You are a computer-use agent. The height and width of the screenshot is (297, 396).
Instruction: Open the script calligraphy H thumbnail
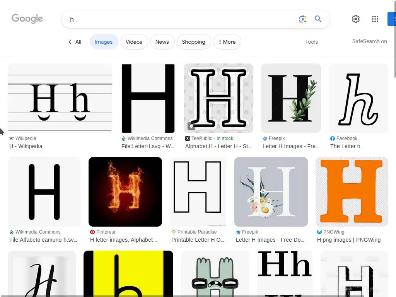(42, 274)
